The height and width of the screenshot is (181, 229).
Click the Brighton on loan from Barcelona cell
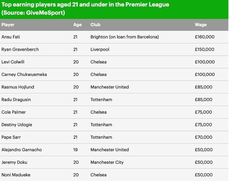(125, 37)
